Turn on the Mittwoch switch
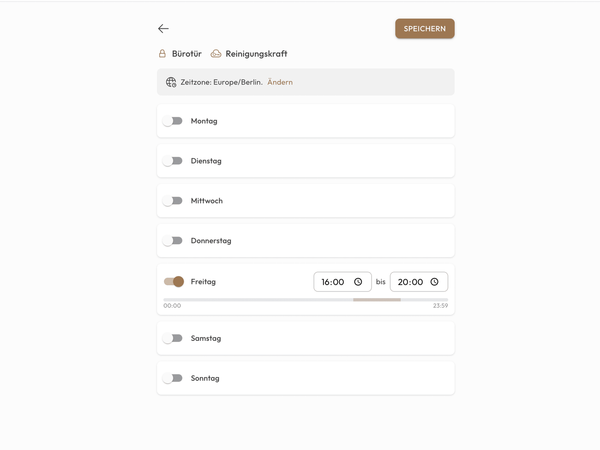 (173, 201)
